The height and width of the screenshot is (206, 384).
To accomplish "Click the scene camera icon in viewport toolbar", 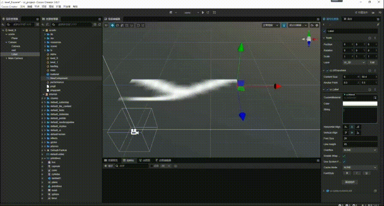I will 312,25.
